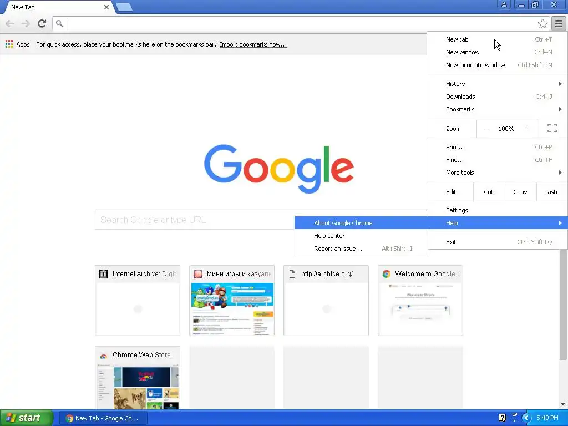Open Settings from Chrome menu

498,210
